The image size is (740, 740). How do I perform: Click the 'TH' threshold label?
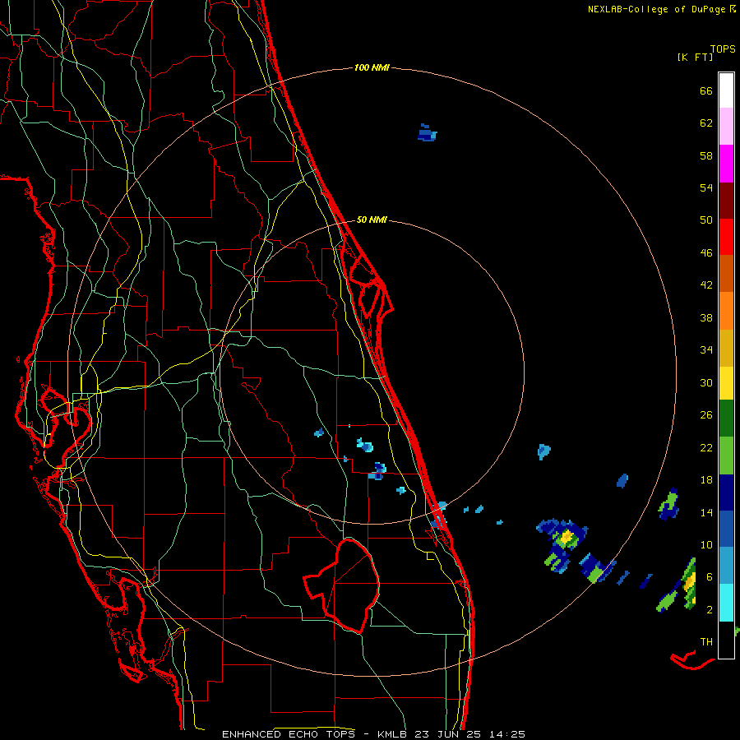click(x=706, y=642)
